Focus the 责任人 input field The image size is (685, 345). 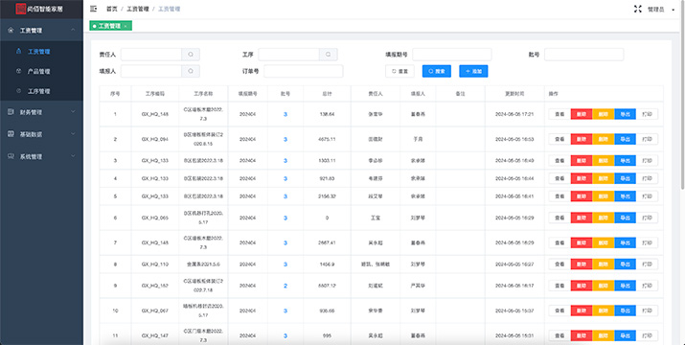pos(151,55)
